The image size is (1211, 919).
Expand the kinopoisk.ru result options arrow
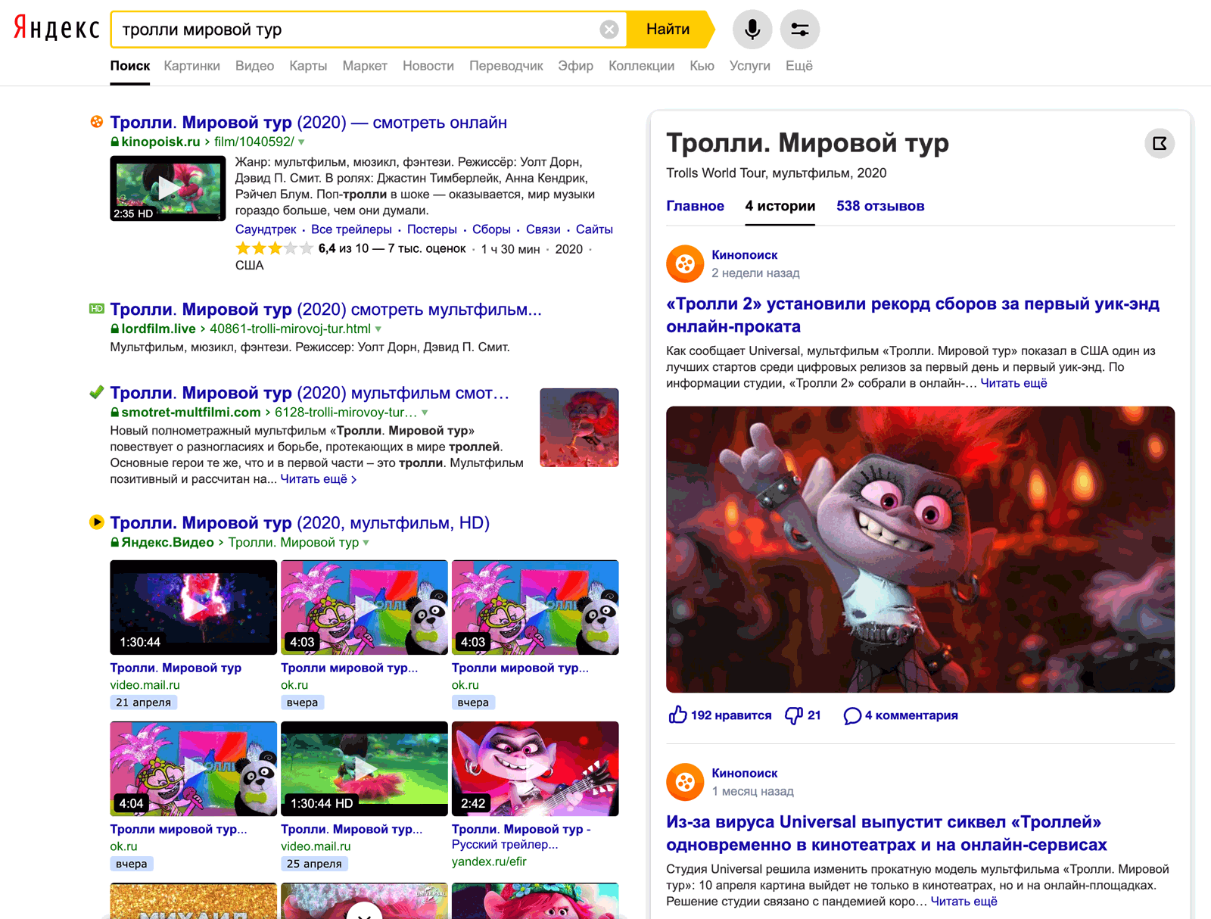pyautogui.click(x=301, y=142)
